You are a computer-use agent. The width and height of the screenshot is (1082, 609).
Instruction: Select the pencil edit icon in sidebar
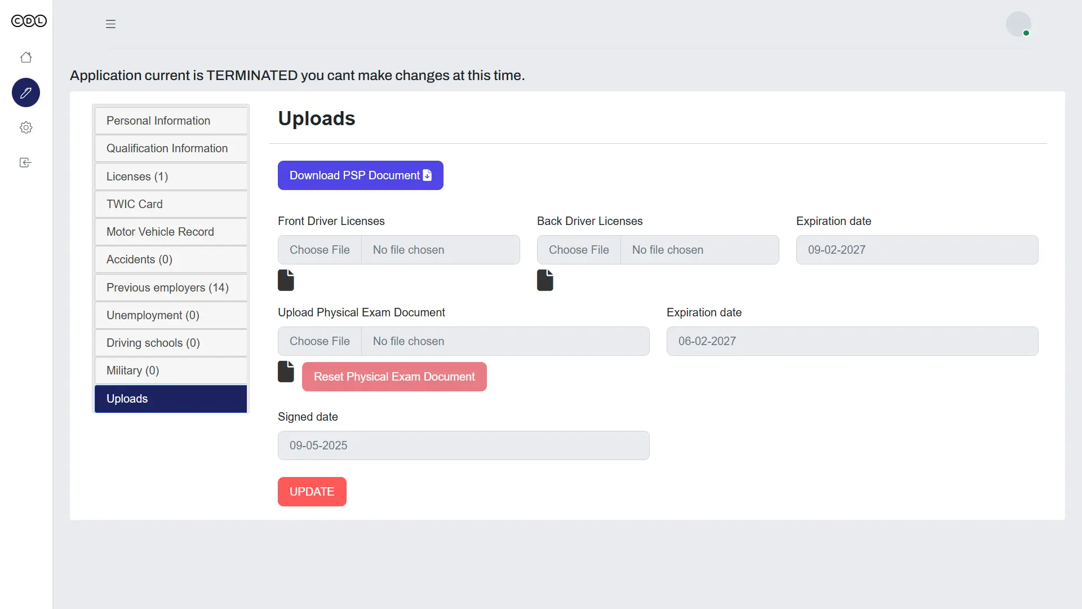[x=26, y=92]
